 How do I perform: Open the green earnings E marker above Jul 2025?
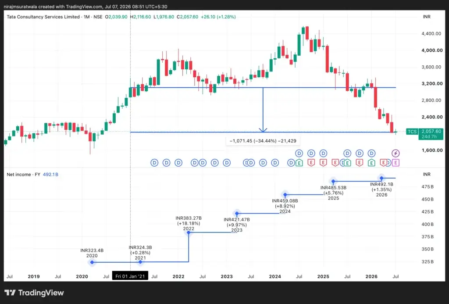(347, 163)
